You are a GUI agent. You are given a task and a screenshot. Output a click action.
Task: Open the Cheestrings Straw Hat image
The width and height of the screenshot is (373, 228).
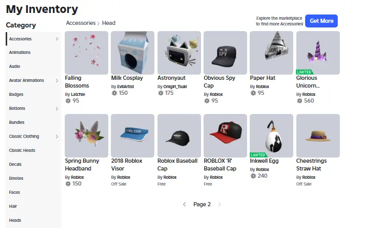click(x=318, y=136)
